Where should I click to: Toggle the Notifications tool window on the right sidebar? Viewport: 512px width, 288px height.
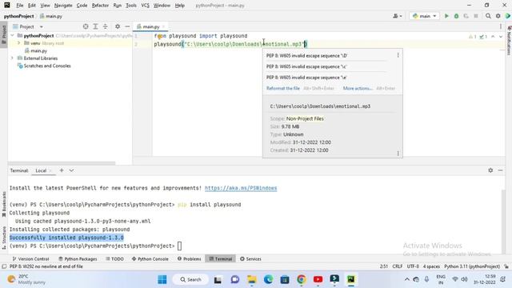coord(509,40)
